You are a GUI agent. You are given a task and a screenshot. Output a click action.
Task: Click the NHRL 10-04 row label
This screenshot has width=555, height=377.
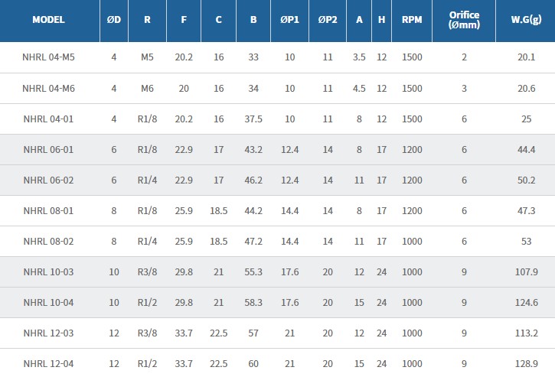pos(48,302)
